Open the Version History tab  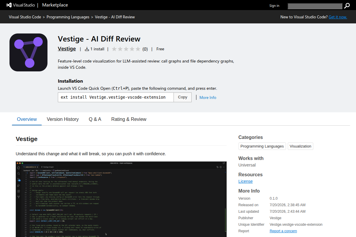(x=63, y=119)
